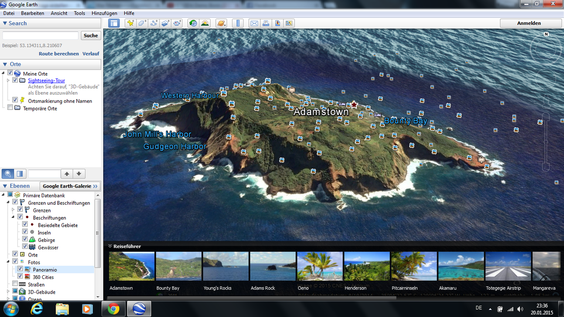Image resolution: width=564 pixels, height=317 pixels.
Task: Select the record a tour camera tool
Action: 177,23
